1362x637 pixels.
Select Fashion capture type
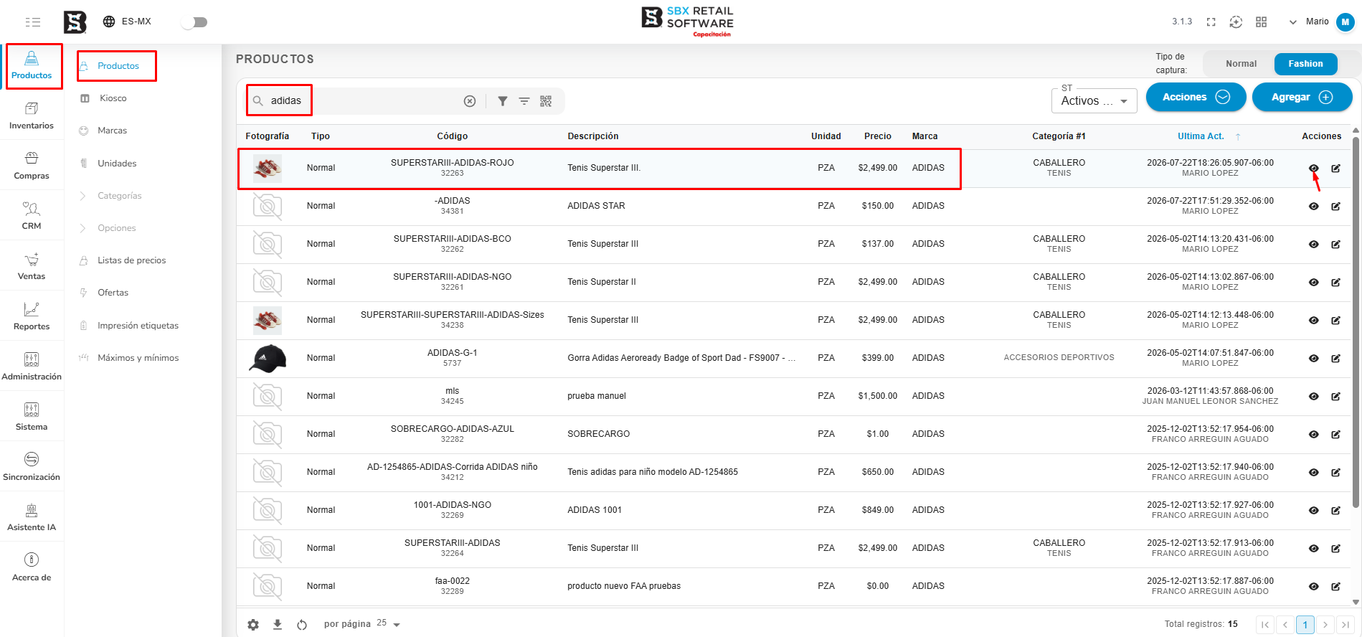point(1305,64)
